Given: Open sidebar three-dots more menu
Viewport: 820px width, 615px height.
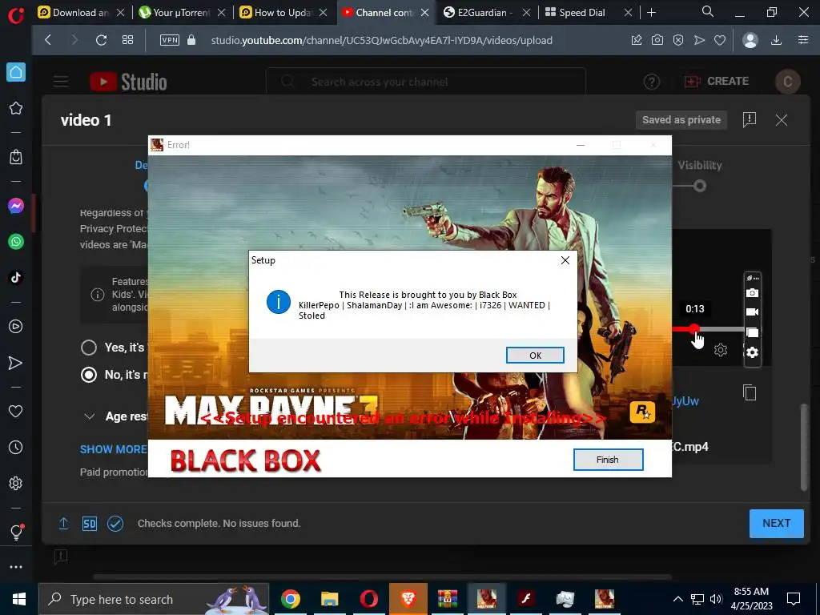Looking at the screenshot, I should [x=16, y=567].
